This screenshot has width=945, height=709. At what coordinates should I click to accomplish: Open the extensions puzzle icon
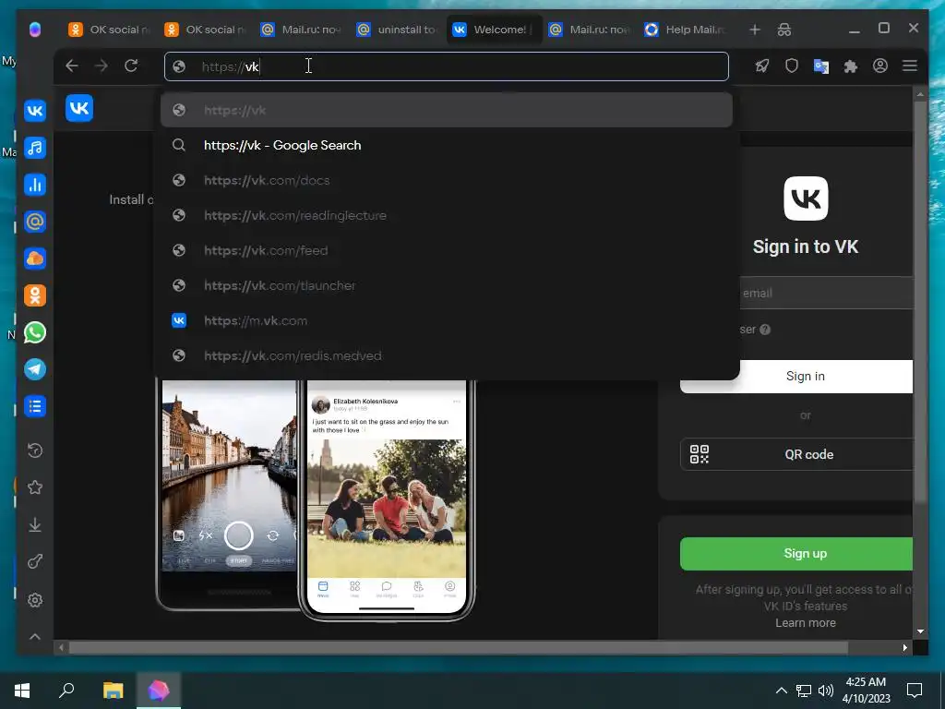pos(850,66)
